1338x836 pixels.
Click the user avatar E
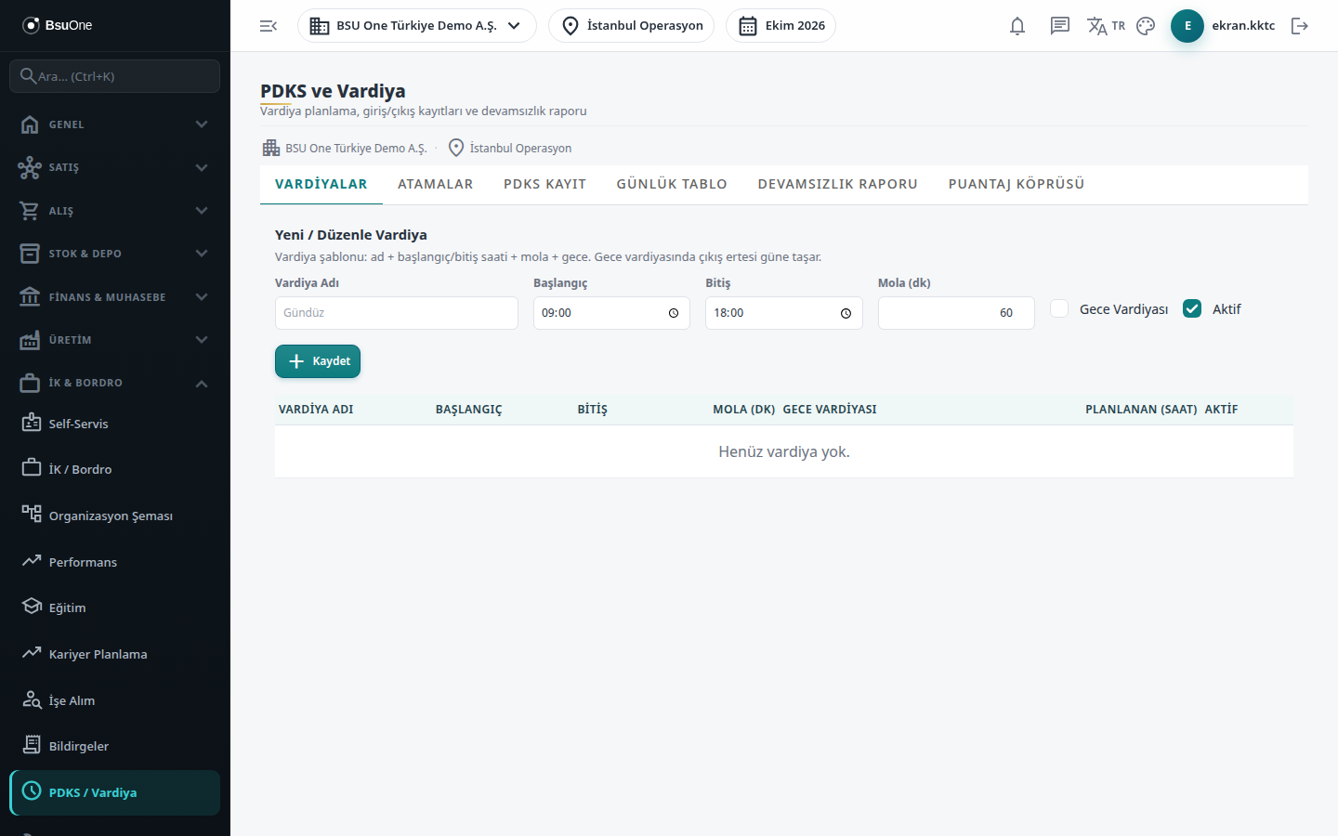coord(1187,26)
